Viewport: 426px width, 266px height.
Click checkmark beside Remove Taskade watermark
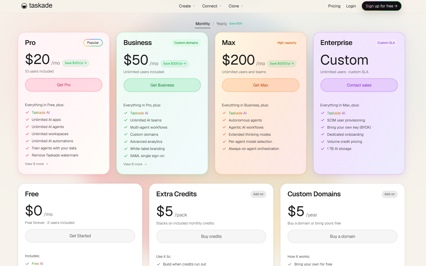[27, 155]
